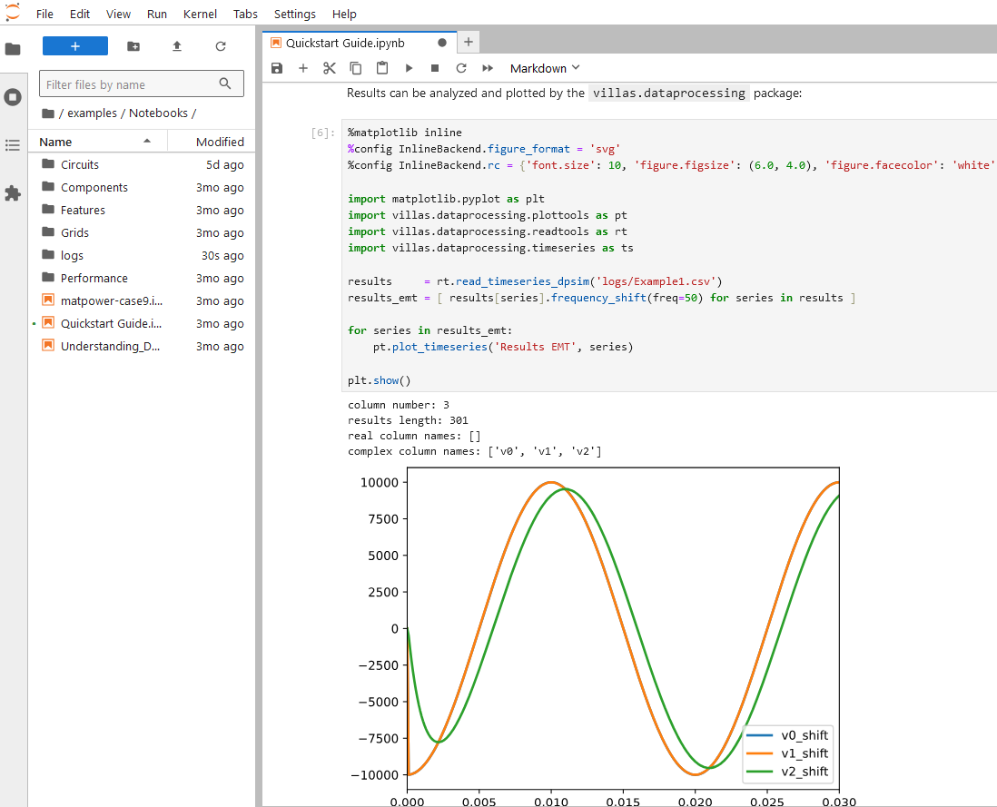This screenshot has width=997, height=807.
Task: Sort files by Name column header
Action: [x=55, y=142]
